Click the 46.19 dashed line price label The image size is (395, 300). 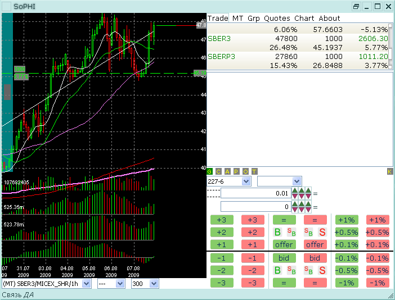[x=200, y=73]
